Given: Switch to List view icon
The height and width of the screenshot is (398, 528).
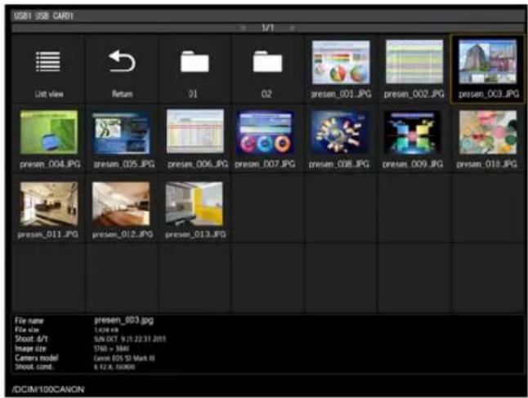Looking at the screenshot, I should pyautogui.click(x=48, y=61).
